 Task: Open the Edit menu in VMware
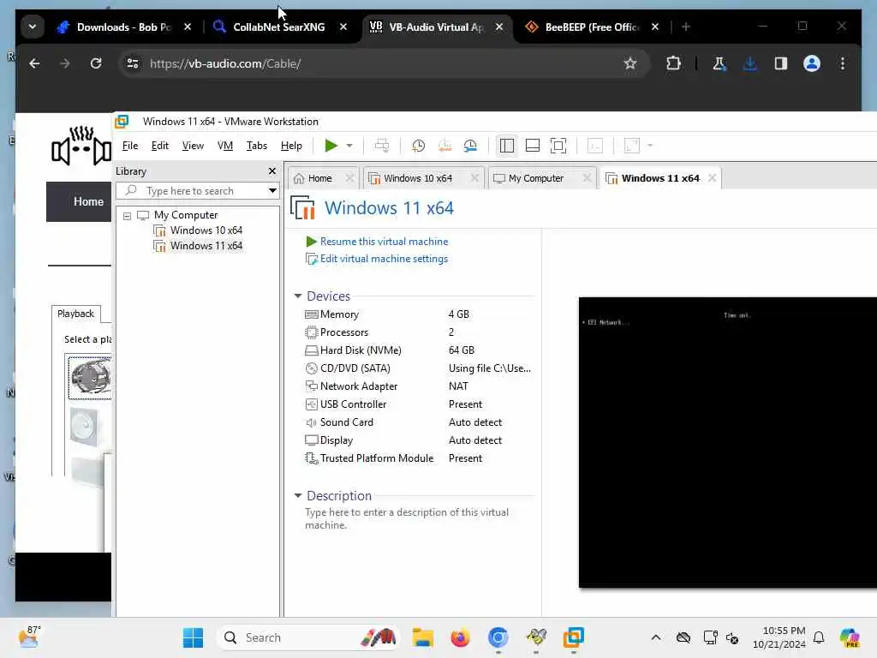tap(159, 146)
